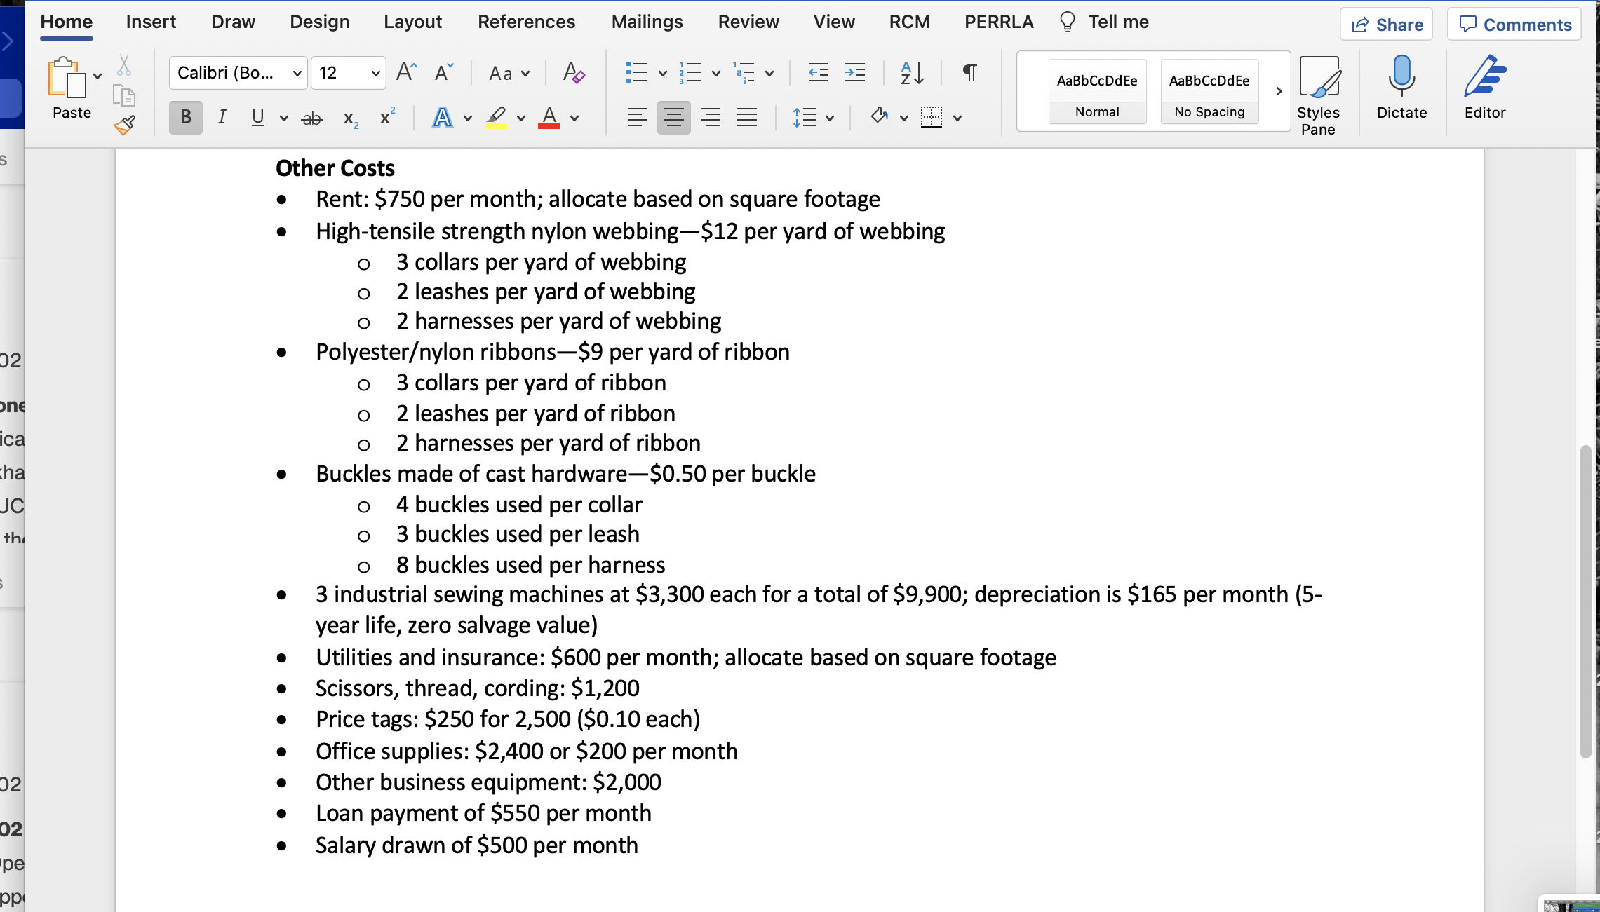Toggle Italic formatting
Screen dimensions: 1600x912
click(x=222, y=117)
